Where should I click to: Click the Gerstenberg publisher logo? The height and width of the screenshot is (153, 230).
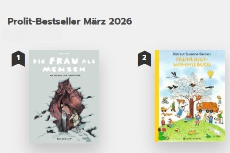point(192,138)
